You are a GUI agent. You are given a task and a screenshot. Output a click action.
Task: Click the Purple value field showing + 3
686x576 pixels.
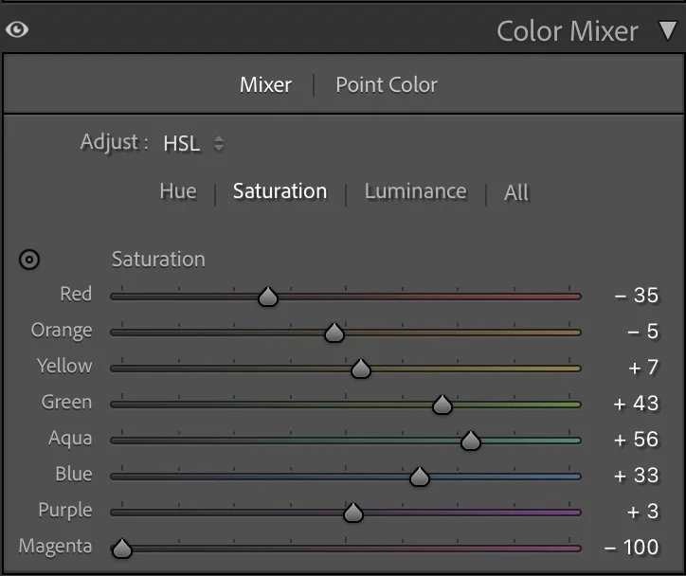pos(642,512)
